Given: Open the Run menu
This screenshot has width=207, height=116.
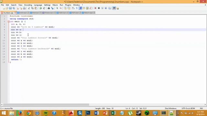Looking at the screenshot, I should (61, 5).
